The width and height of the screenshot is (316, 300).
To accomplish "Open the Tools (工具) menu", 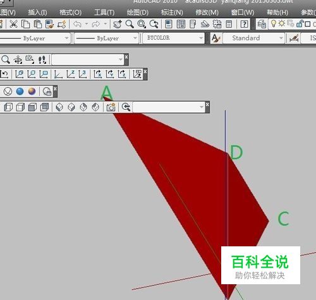I will pyautogui.click(x=104, y=13).
